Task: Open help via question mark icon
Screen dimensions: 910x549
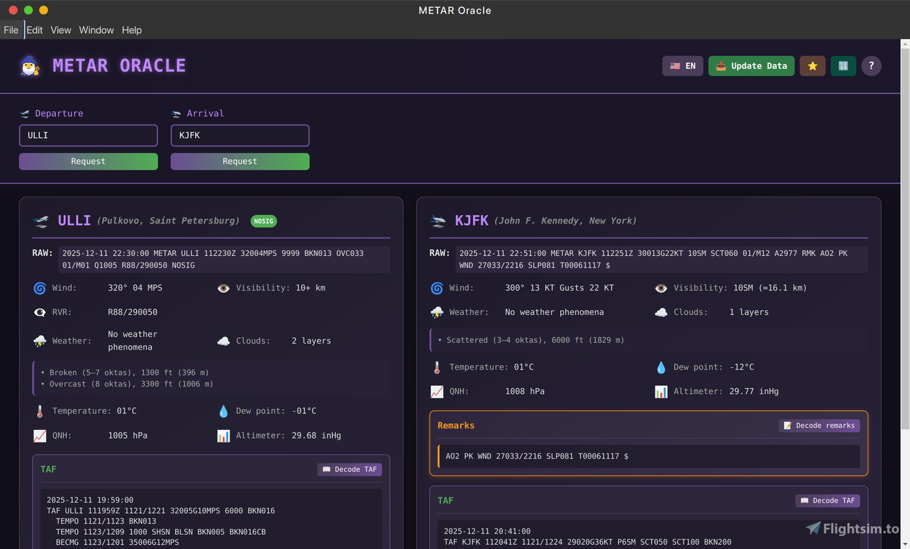Action: [x=871, y=66]
